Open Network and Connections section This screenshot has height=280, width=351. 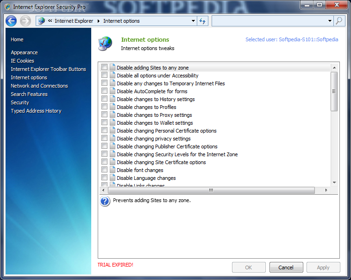click(x=39, y=86)
